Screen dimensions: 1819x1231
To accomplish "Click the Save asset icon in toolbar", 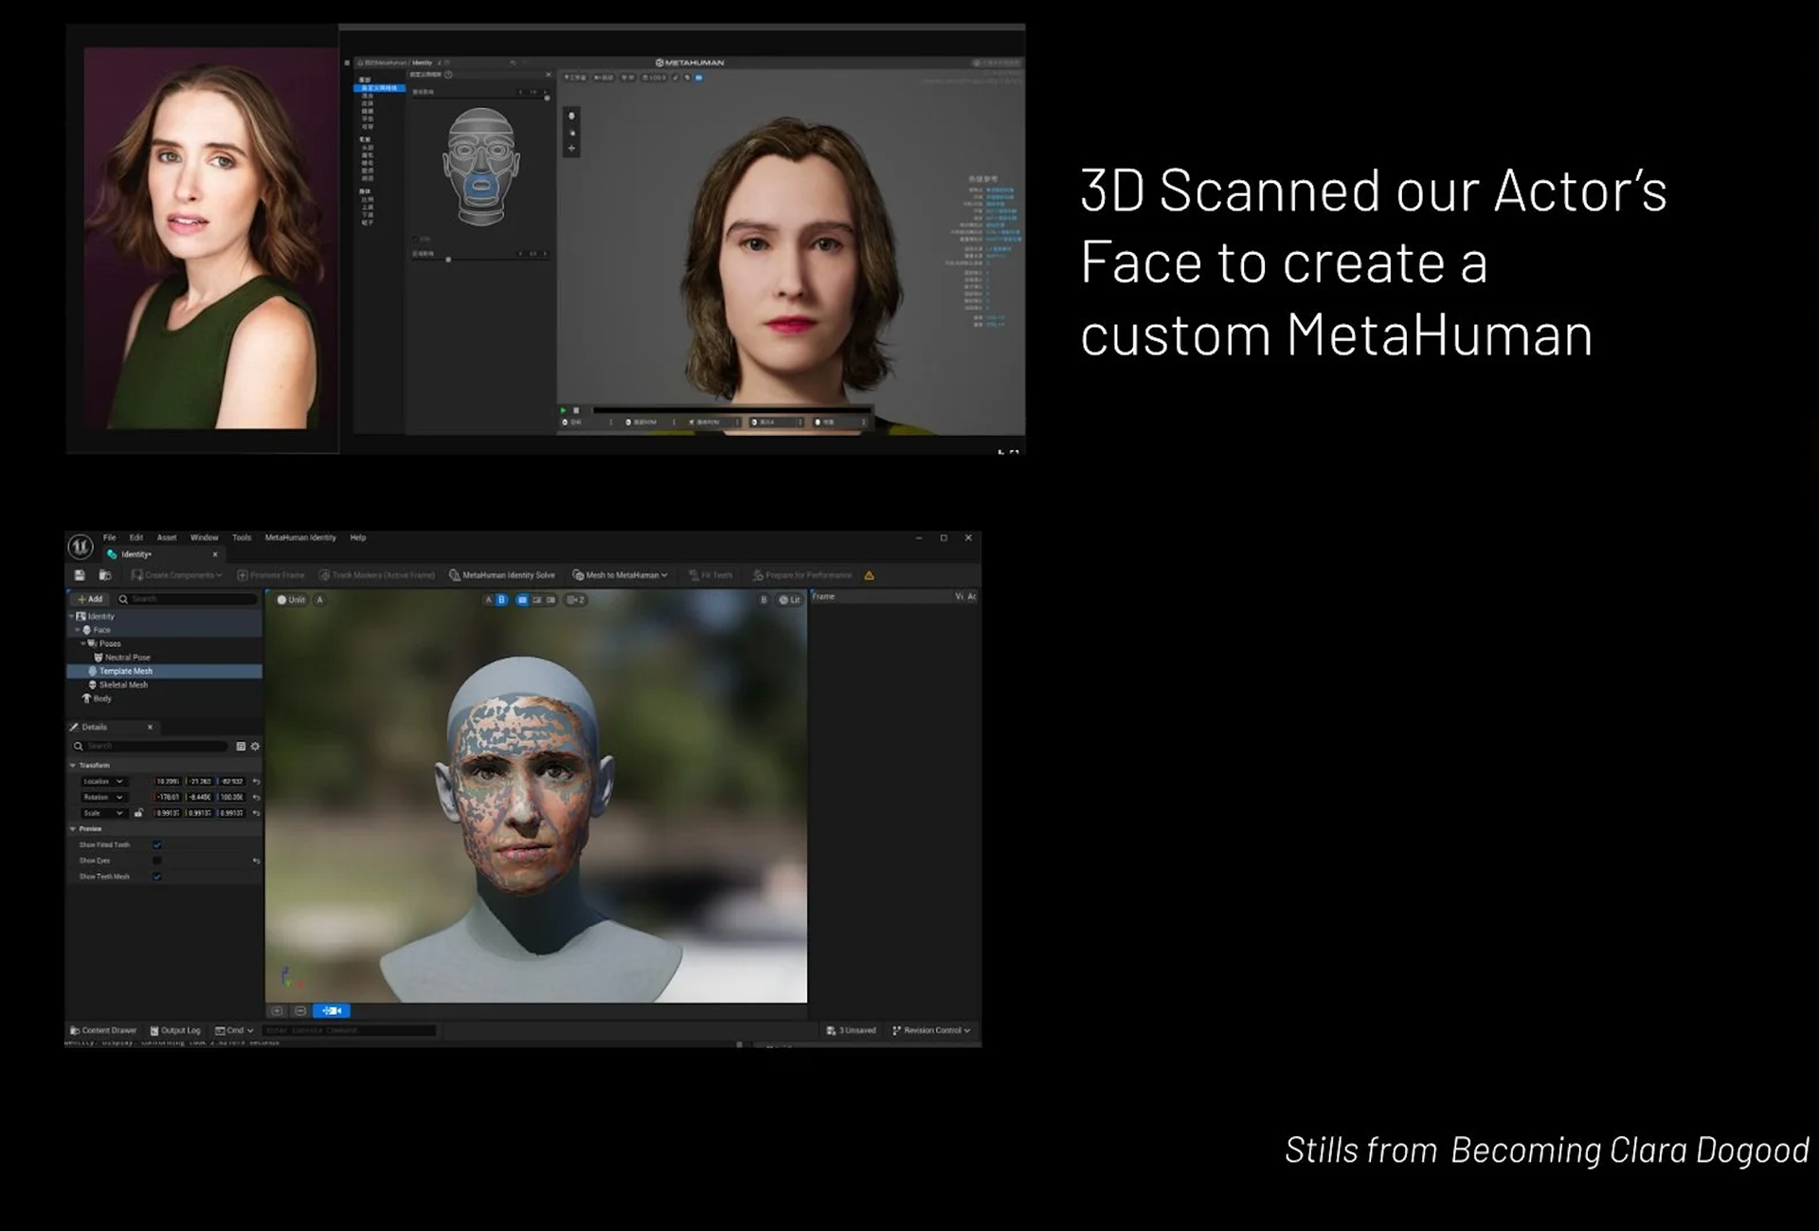I will point(80,575).
